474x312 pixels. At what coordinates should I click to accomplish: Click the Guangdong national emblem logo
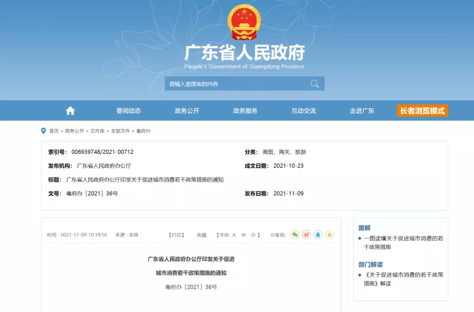[244, 22]
